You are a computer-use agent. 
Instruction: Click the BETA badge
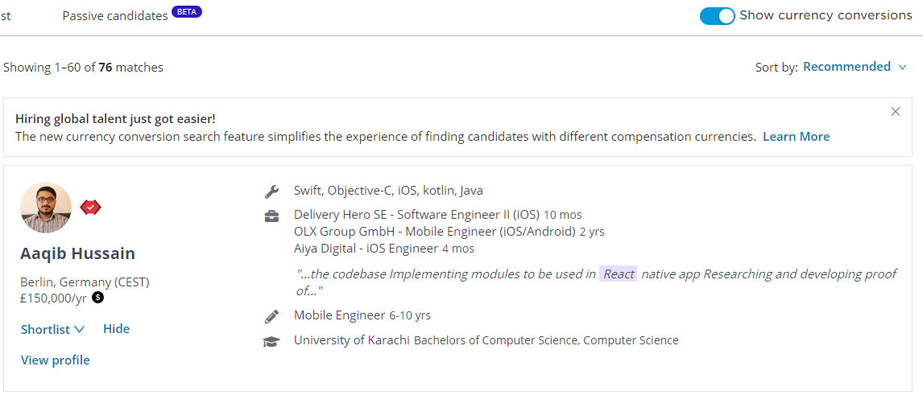click(x=187, y=12)
